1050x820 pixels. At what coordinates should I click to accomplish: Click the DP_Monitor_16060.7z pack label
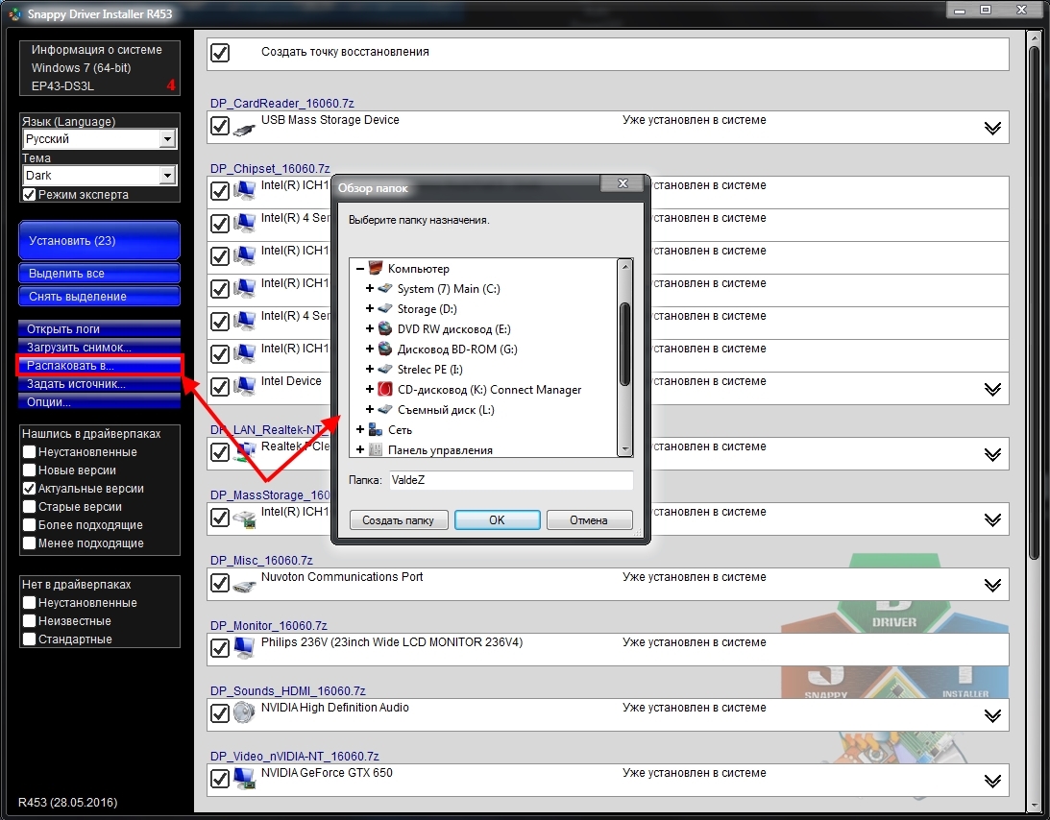tap(269, 625)
